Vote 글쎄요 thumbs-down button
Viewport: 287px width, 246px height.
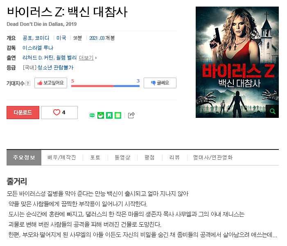[160, 83]
